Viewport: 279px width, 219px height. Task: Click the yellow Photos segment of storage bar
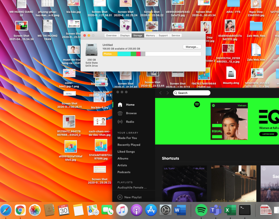(110, 54)
